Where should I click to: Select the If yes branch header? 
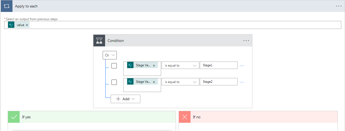tap(92, 117)
